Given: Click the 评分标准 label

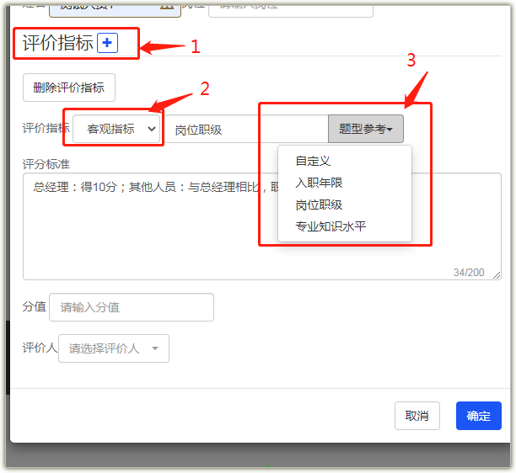Looking at the screenshot, I should (46, 164).
